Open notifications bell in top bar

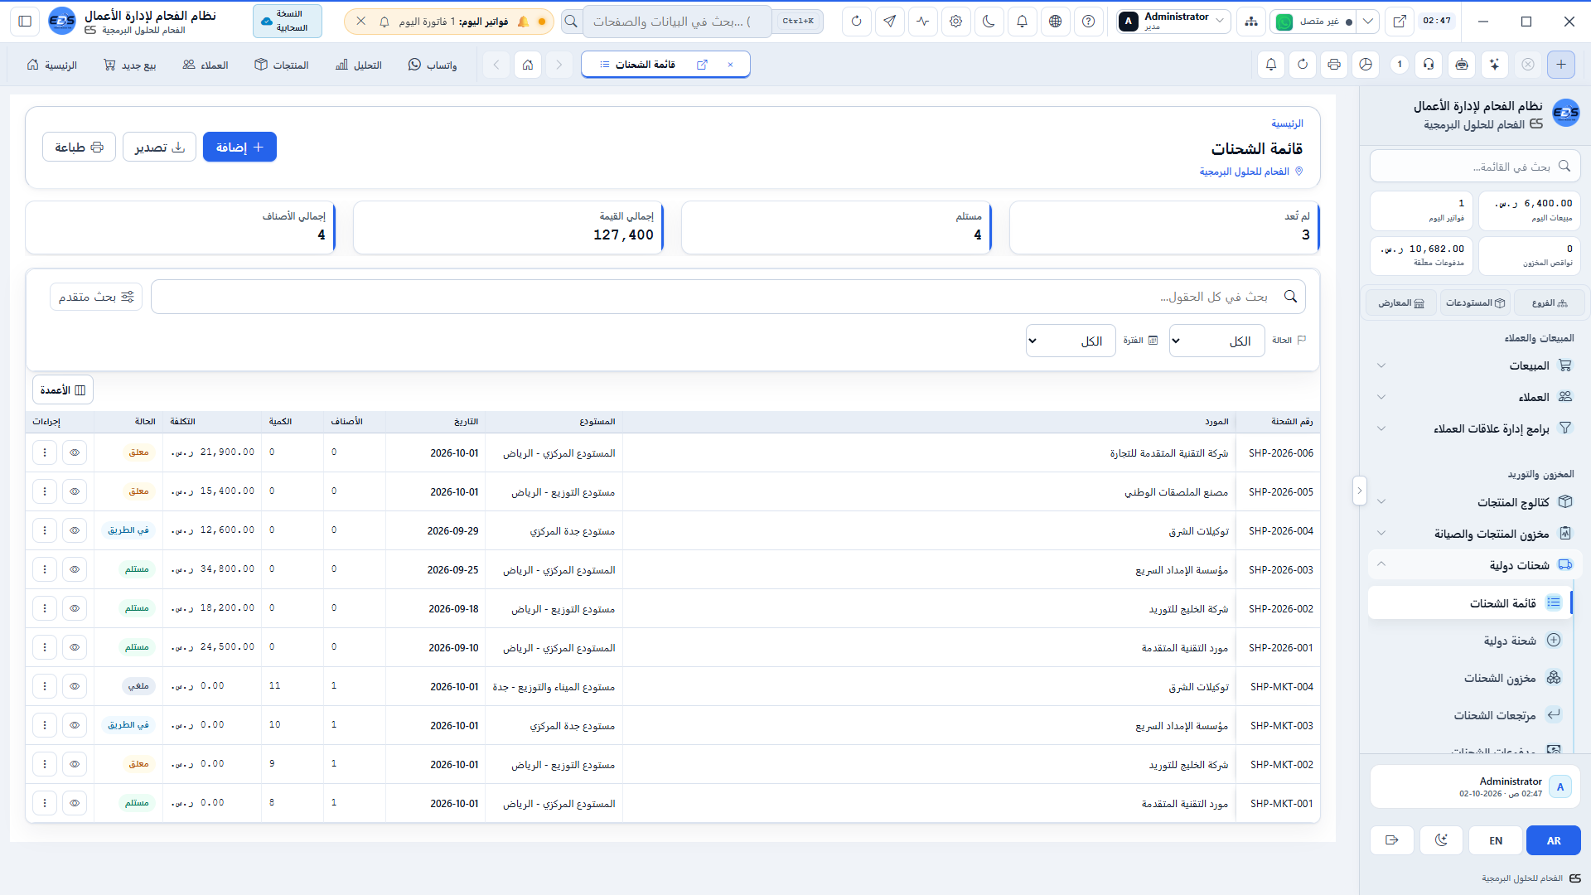pyautogui.click(x=1022, y=22)
